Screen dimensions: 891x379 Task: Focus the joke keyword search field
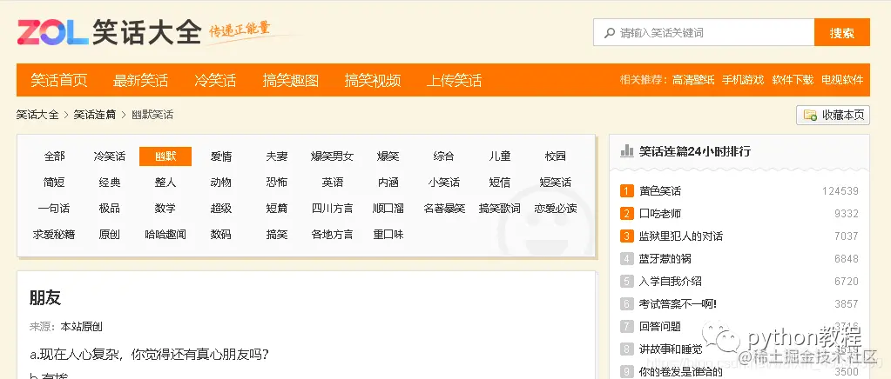pos(704,32)
